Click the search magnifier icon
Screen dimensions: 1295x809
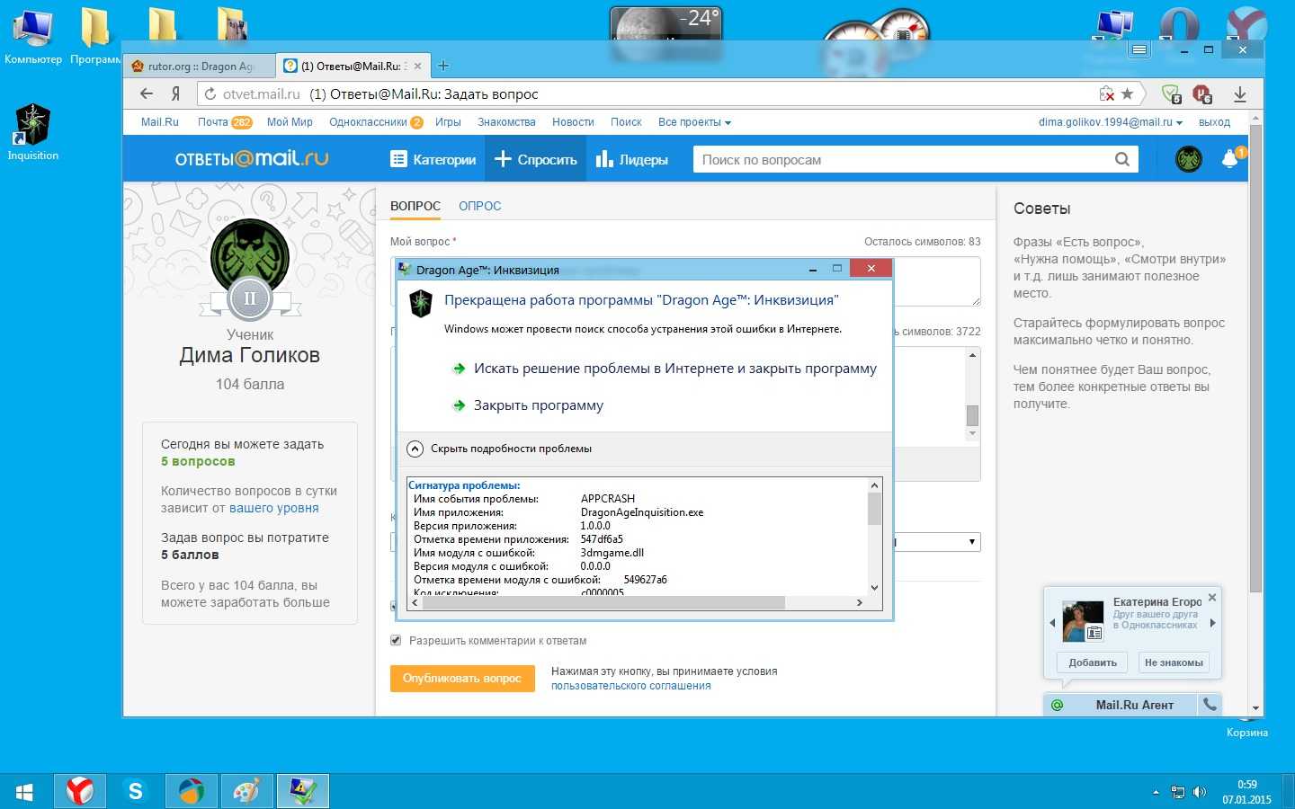[x=1121, y=159]
